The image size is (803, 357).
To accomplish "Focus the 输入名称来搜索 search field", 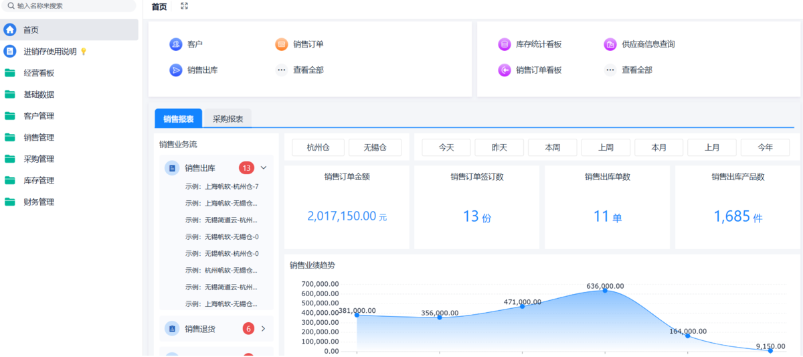I will pos(70,5).
